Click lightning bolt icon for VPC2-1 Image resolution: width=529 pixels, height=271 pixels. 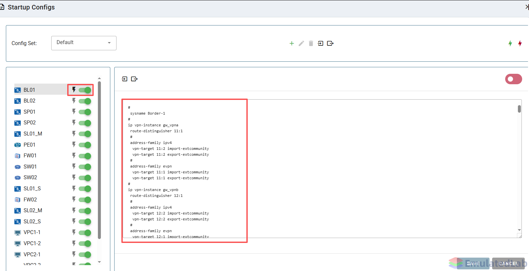pyautogui.click(x=74, y=254)
